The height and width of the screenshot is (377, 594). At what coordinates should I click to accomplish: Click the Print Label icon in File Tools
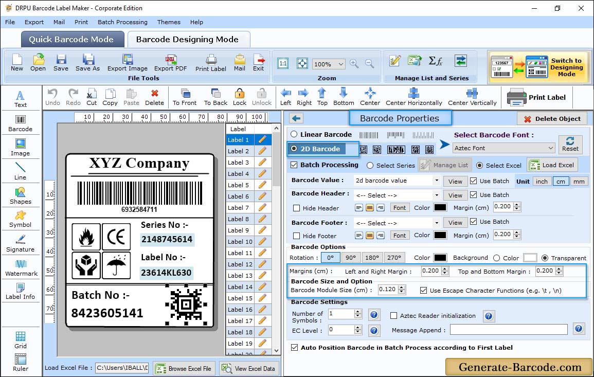(211, 63)
